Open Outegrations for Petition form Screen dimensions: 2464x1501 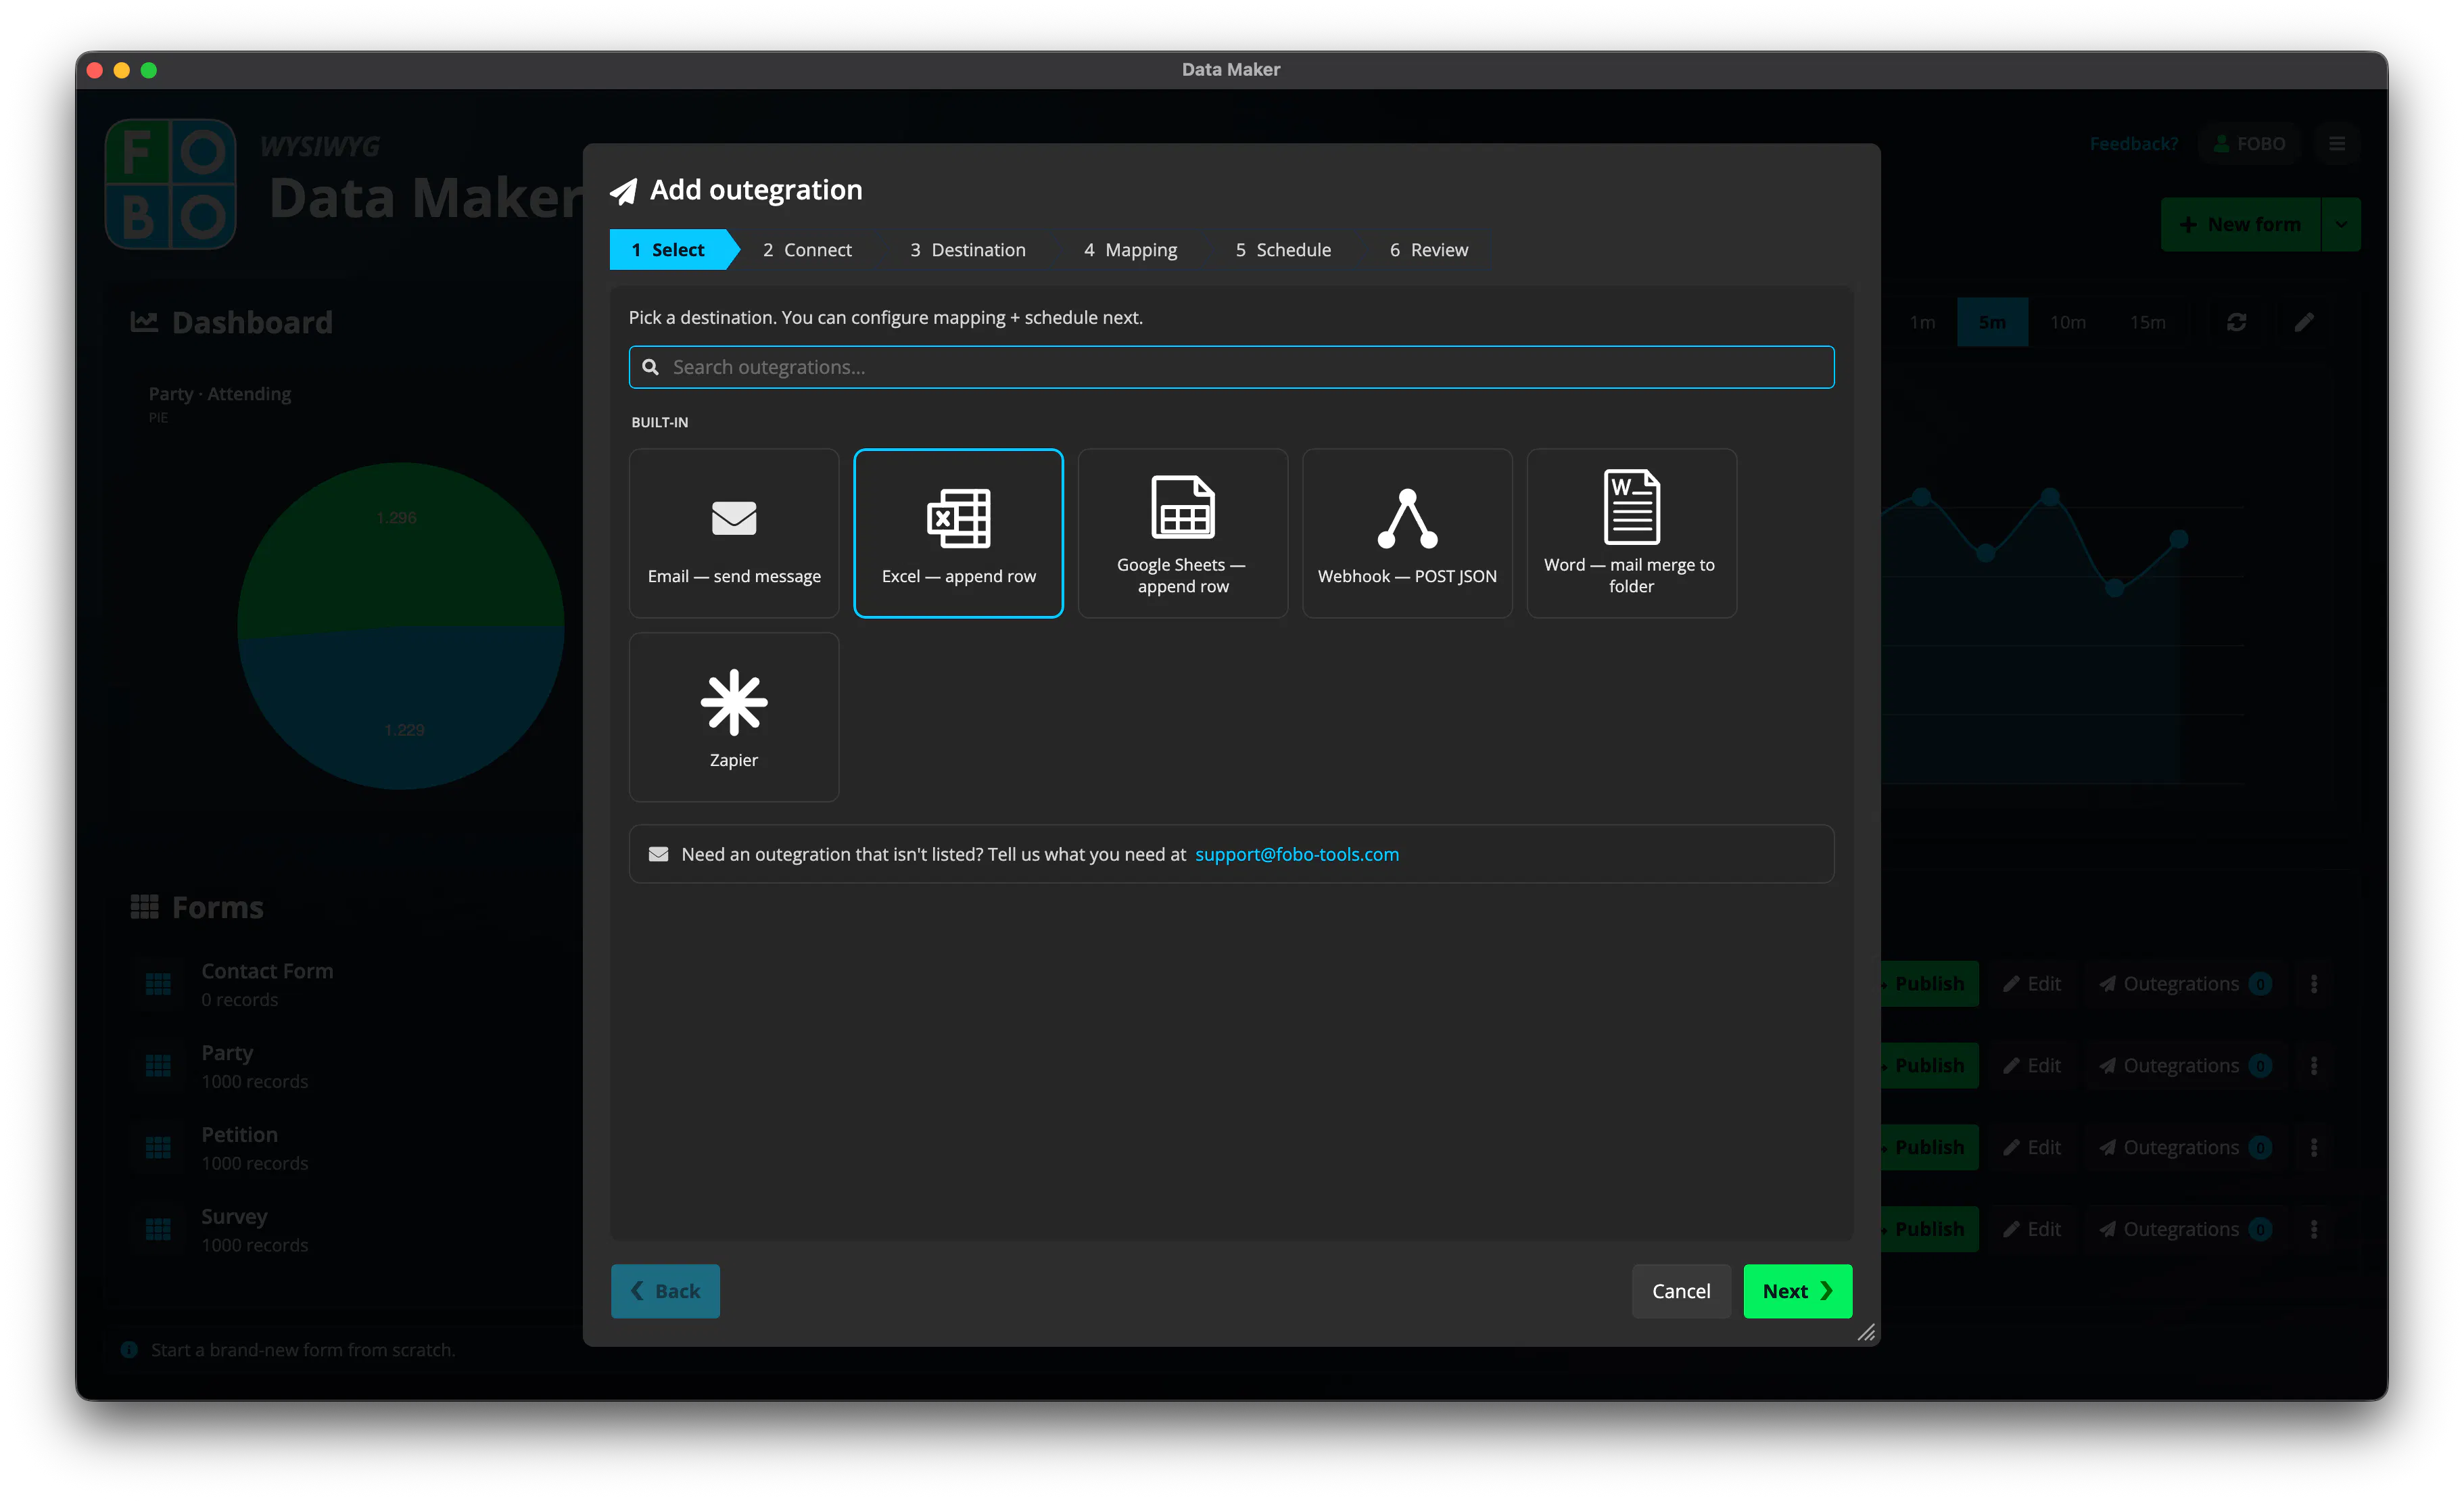tap(2184, 1147)
